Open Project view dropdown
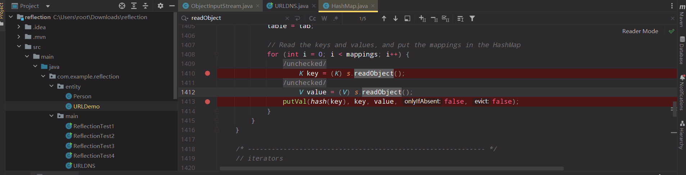The width and height of the screenshot is (686, 175). tap(48, 6)
